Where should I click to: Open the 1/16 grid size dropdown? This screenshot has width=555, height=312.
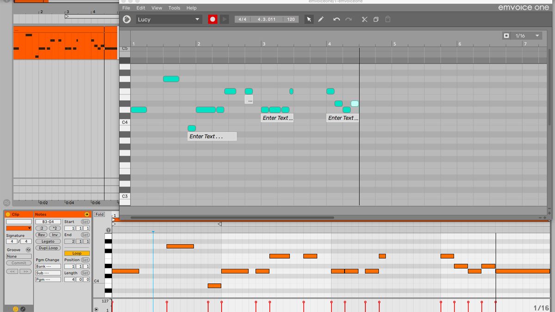pyautogui.click(x=525, y=35)
